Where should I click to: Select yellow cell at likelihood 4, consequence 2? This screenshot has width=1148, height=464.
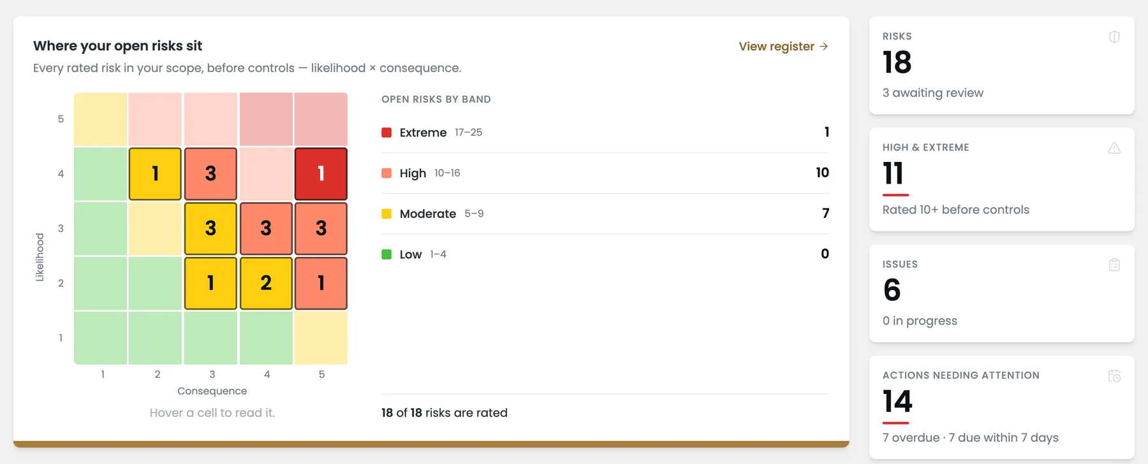[155, 174]
